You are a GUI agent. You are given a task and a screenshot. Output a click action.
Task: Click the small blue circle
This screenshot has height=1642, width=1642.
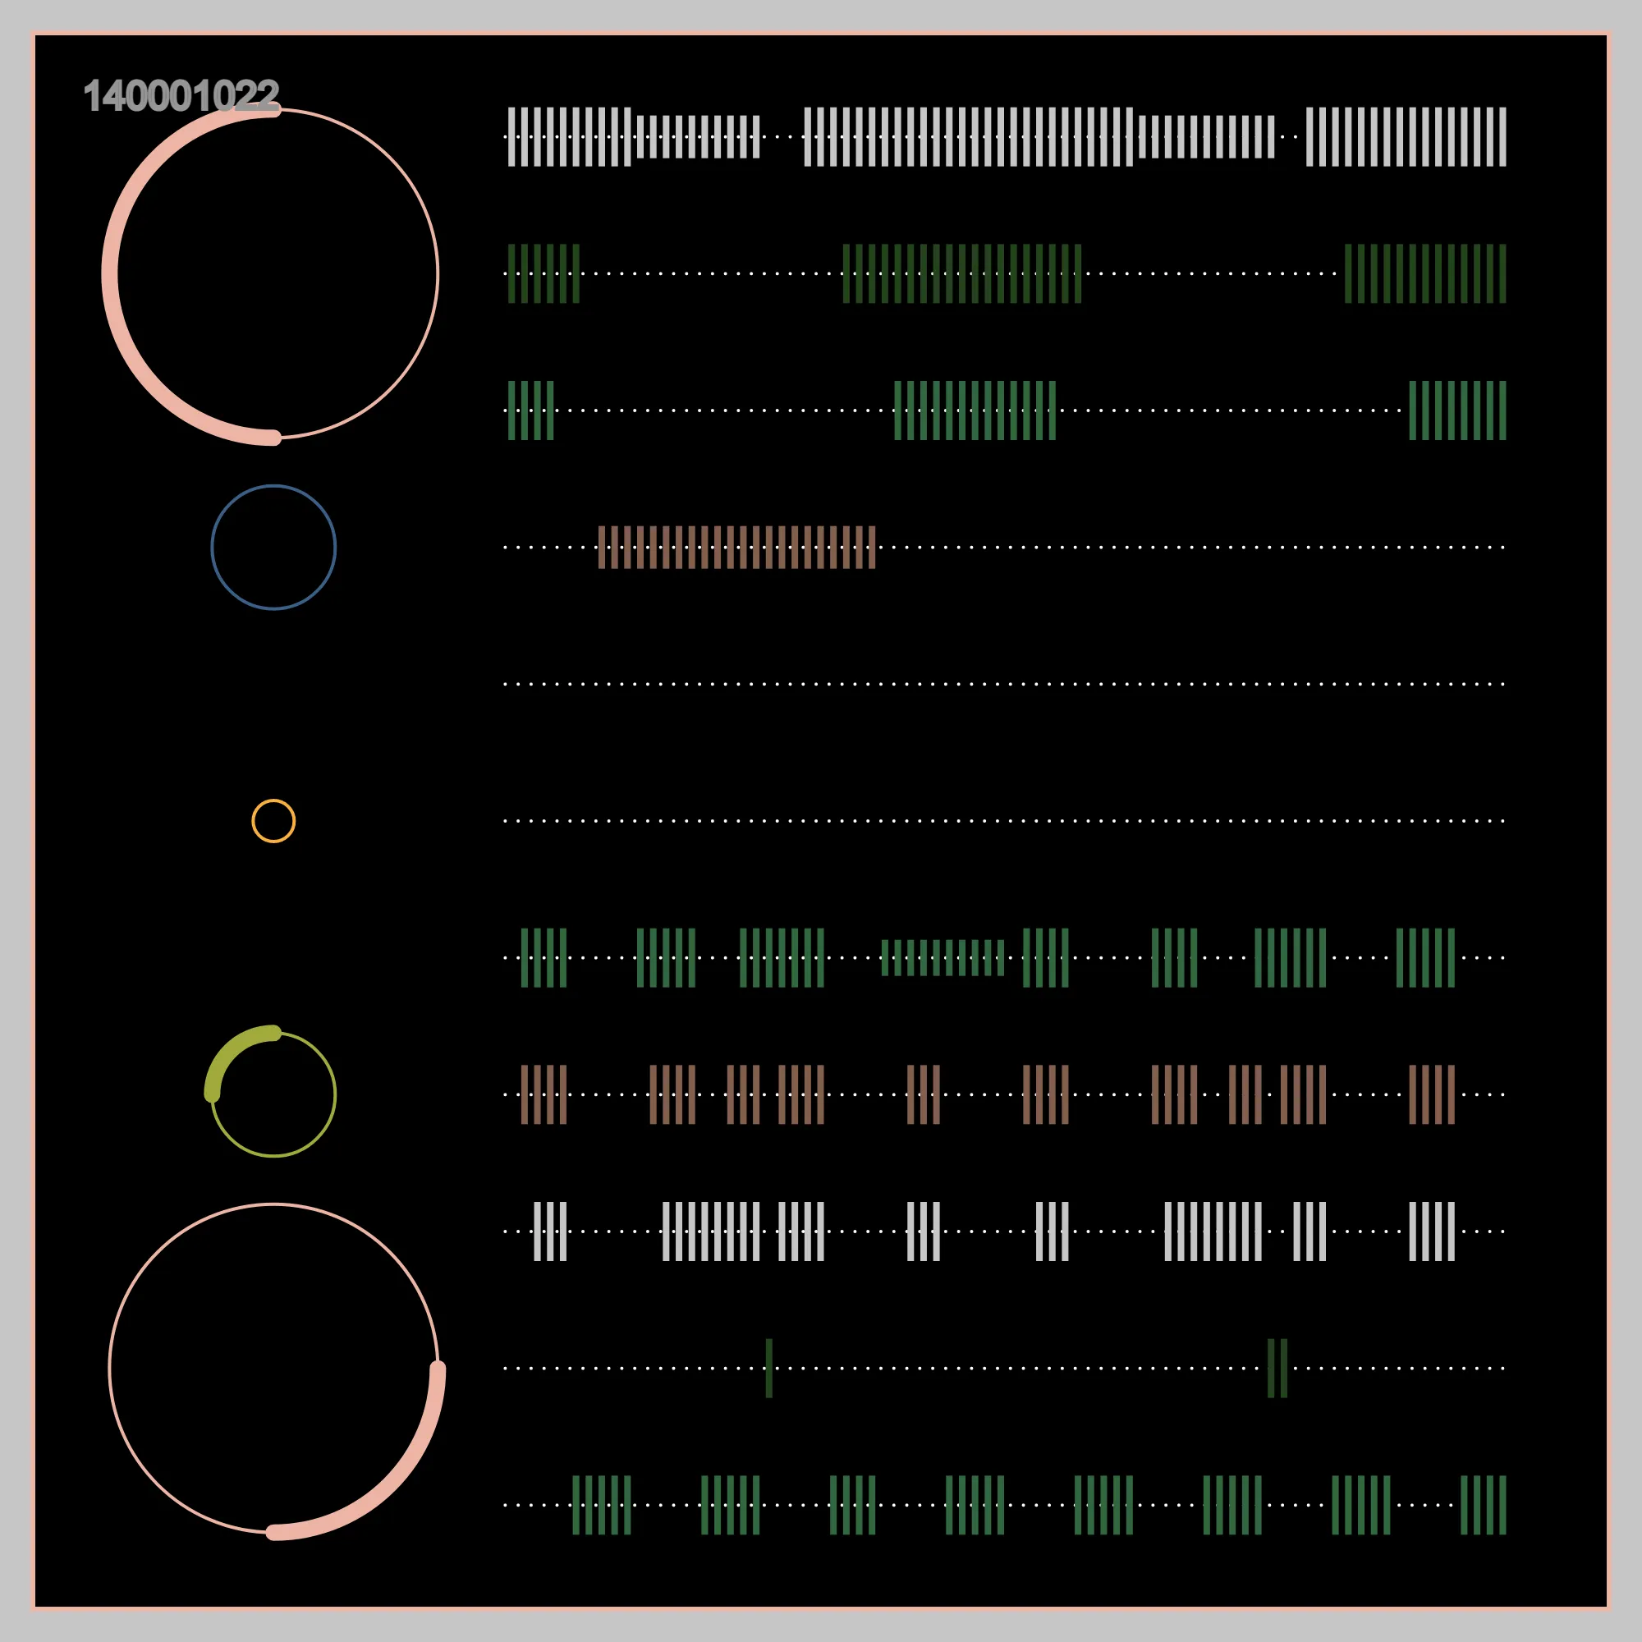pyautogui.click(x=273, y=547)
